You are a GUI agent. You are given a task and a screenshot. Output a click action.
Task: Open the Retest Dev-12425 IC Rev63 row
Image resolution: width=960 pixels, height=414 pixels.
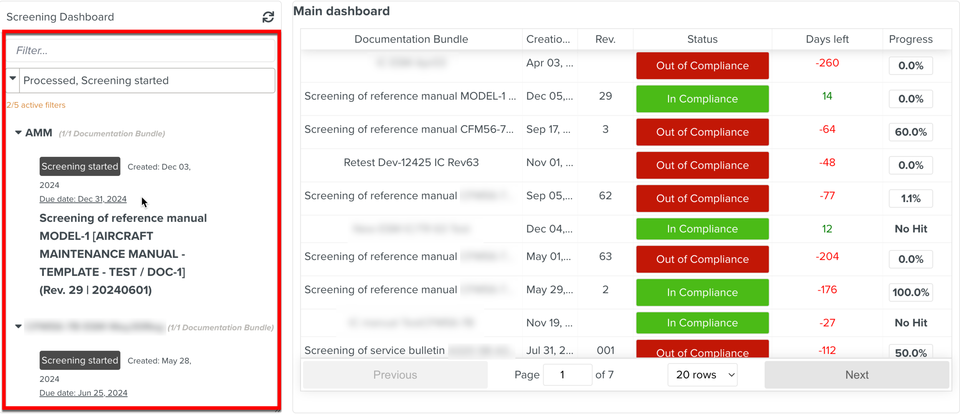(411, 163)
